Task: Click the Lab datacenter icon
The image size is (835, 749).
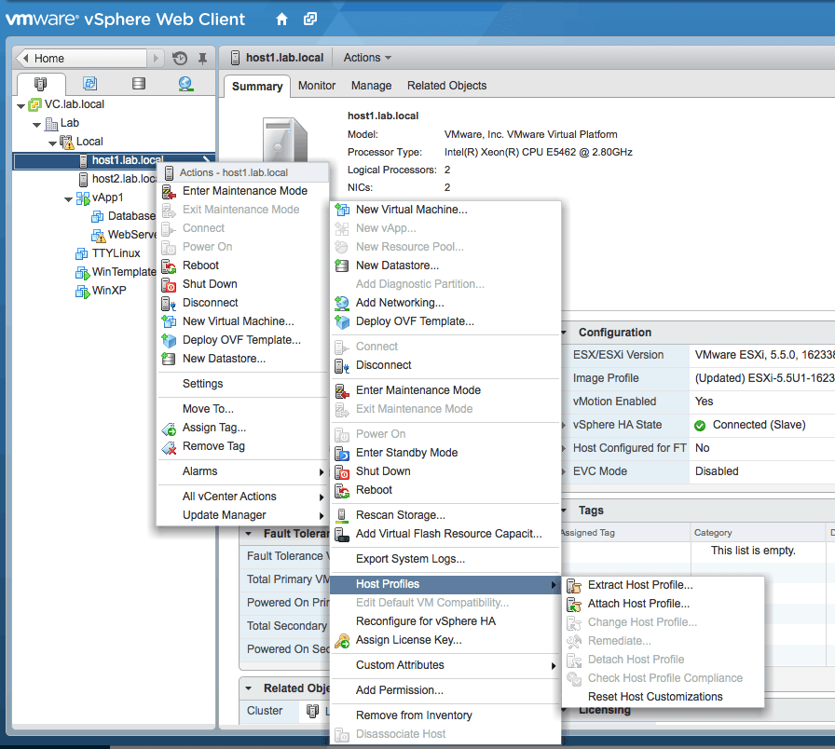Action: (51, 124)
